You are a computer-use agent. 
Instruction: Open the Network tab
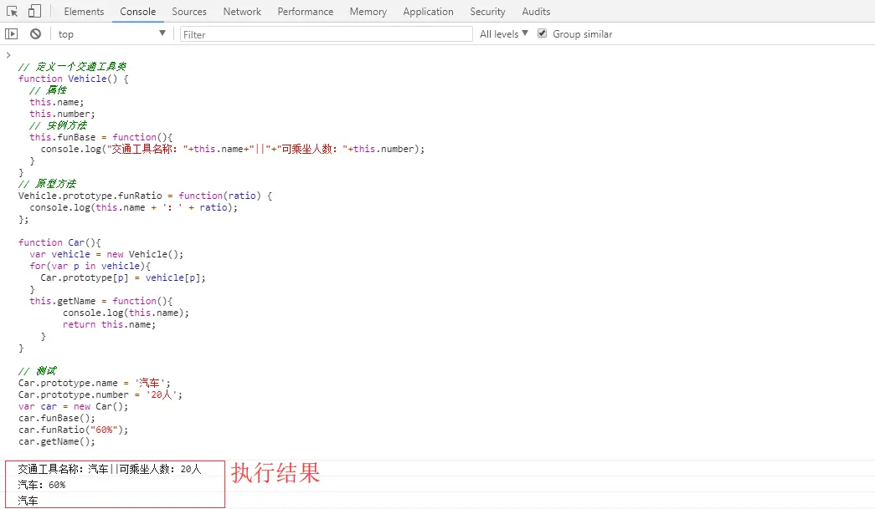click(242, 11)
